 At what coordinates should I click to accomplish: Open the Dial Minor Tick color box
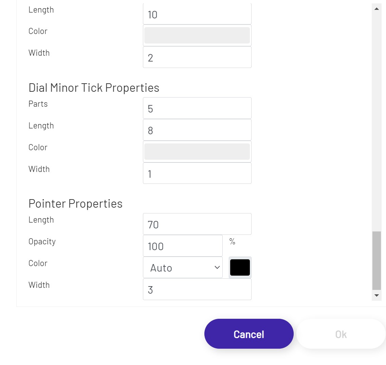coord(197,152)
